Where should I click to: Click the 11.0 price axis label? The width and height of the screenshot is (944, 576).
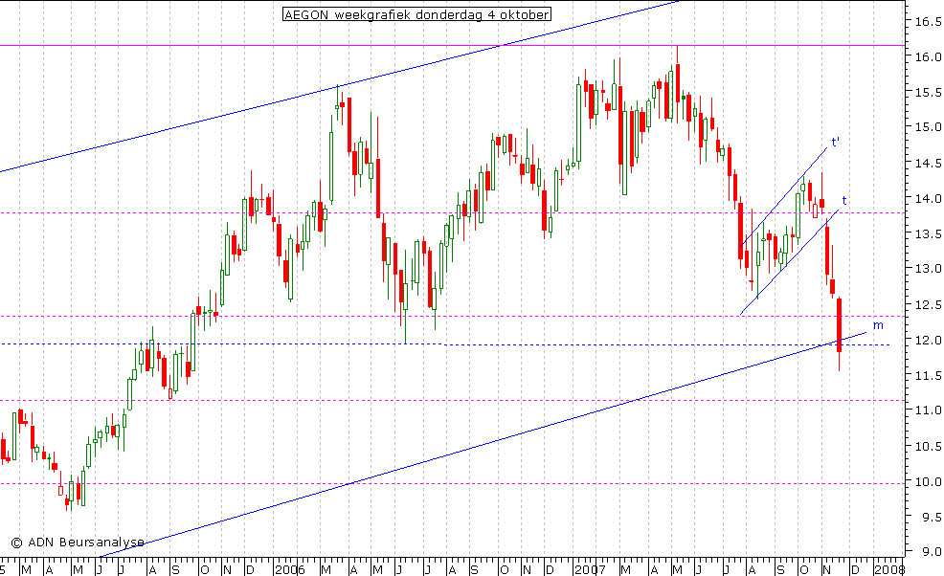(928, 410)
